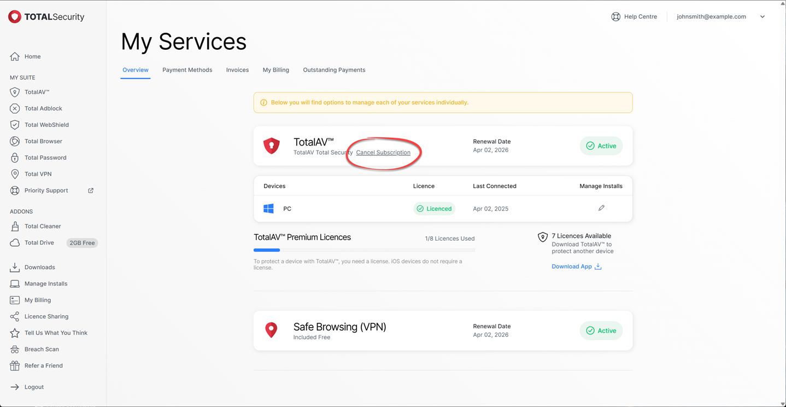786x407 pixels.
Task: Open Total Drive cloud icon
Action: pos(15,242)
